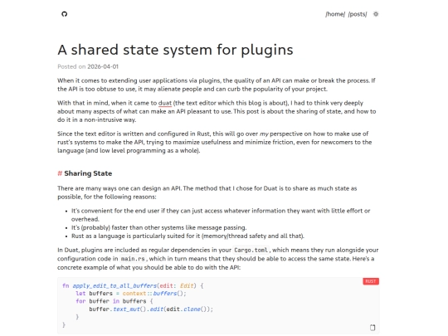Open the GitHub icon link
This screenshot has width=448, height=336.
pos(64,14)
